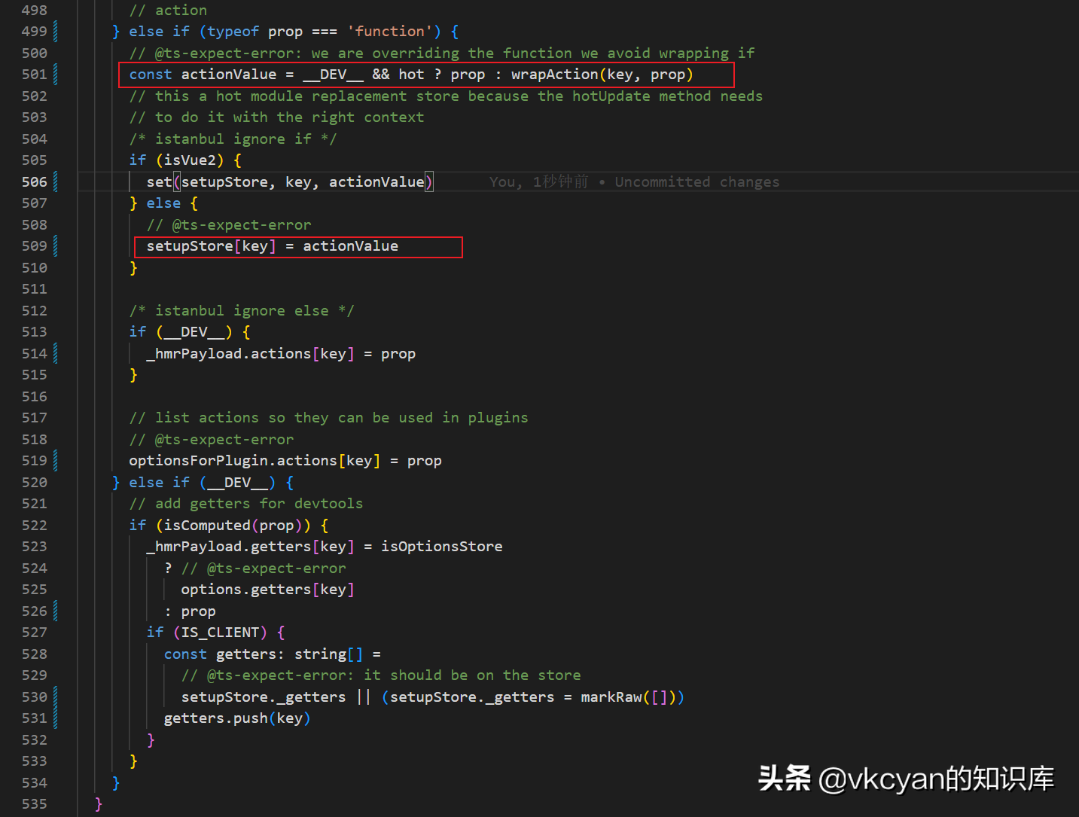Select line number 527 in the gutter
1079x817 pixels.
pyautogui.click(x=34, y=633)
